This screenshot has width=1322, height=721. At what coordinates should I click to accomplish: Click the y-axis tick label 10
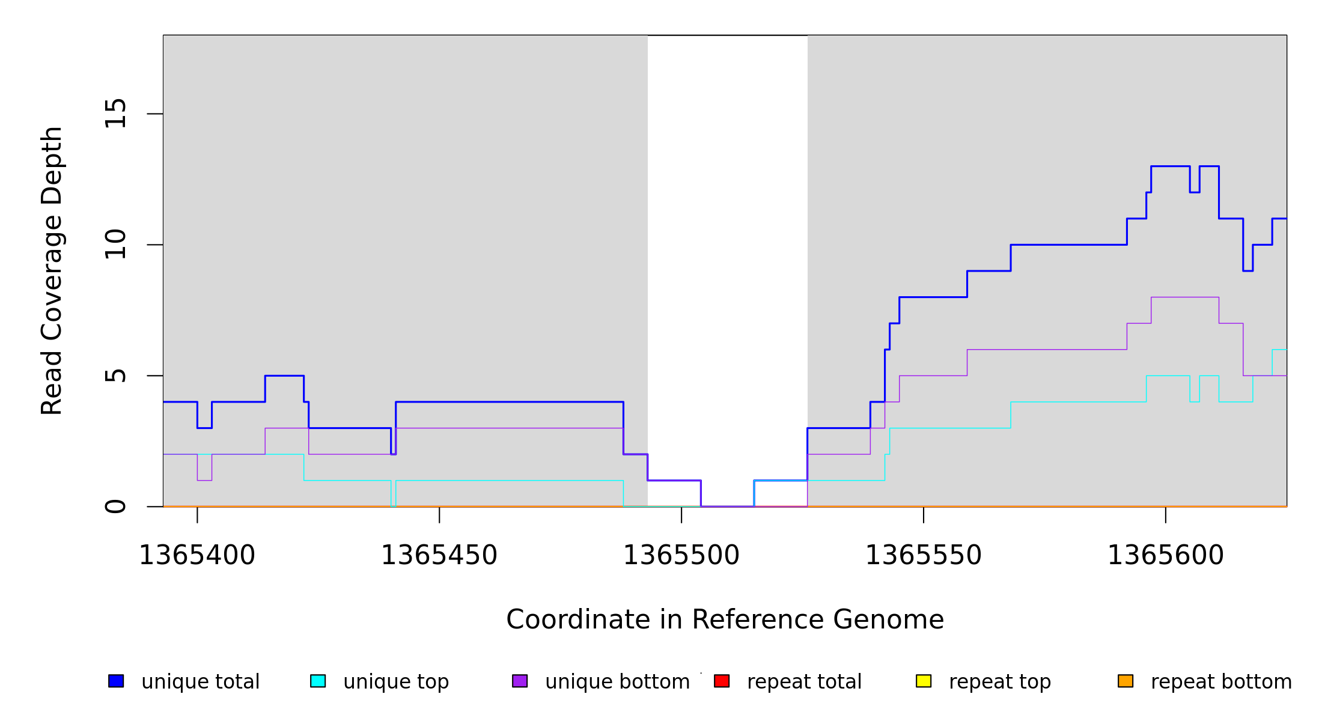point(115,245)
